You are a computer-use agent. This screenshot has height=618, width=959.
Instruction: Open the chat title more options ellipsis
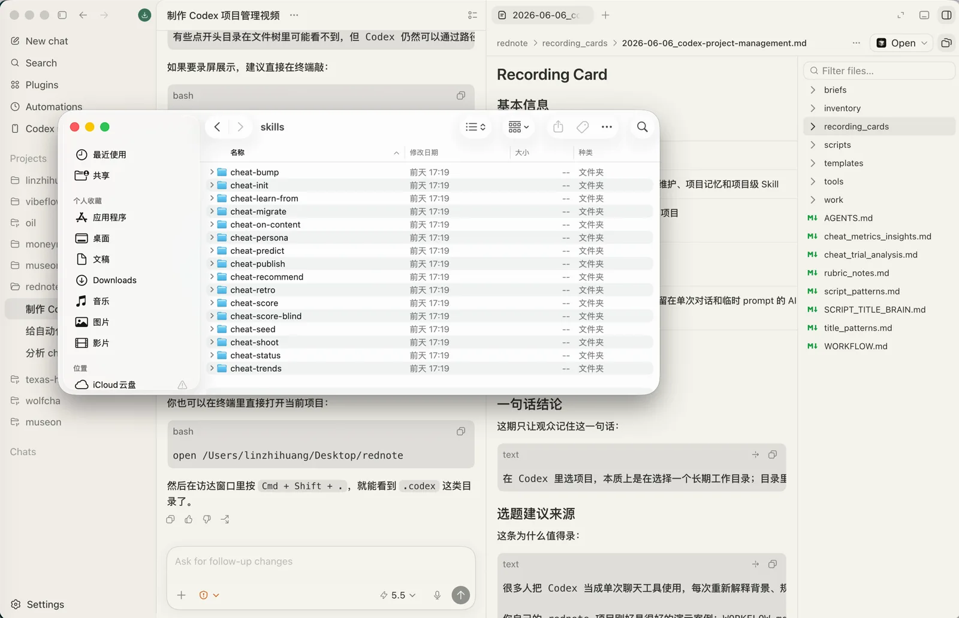[294, 15]
